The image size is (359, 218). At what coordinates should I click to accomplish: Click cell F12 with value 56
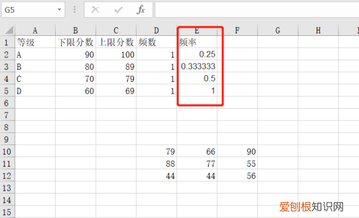point(238,176)
